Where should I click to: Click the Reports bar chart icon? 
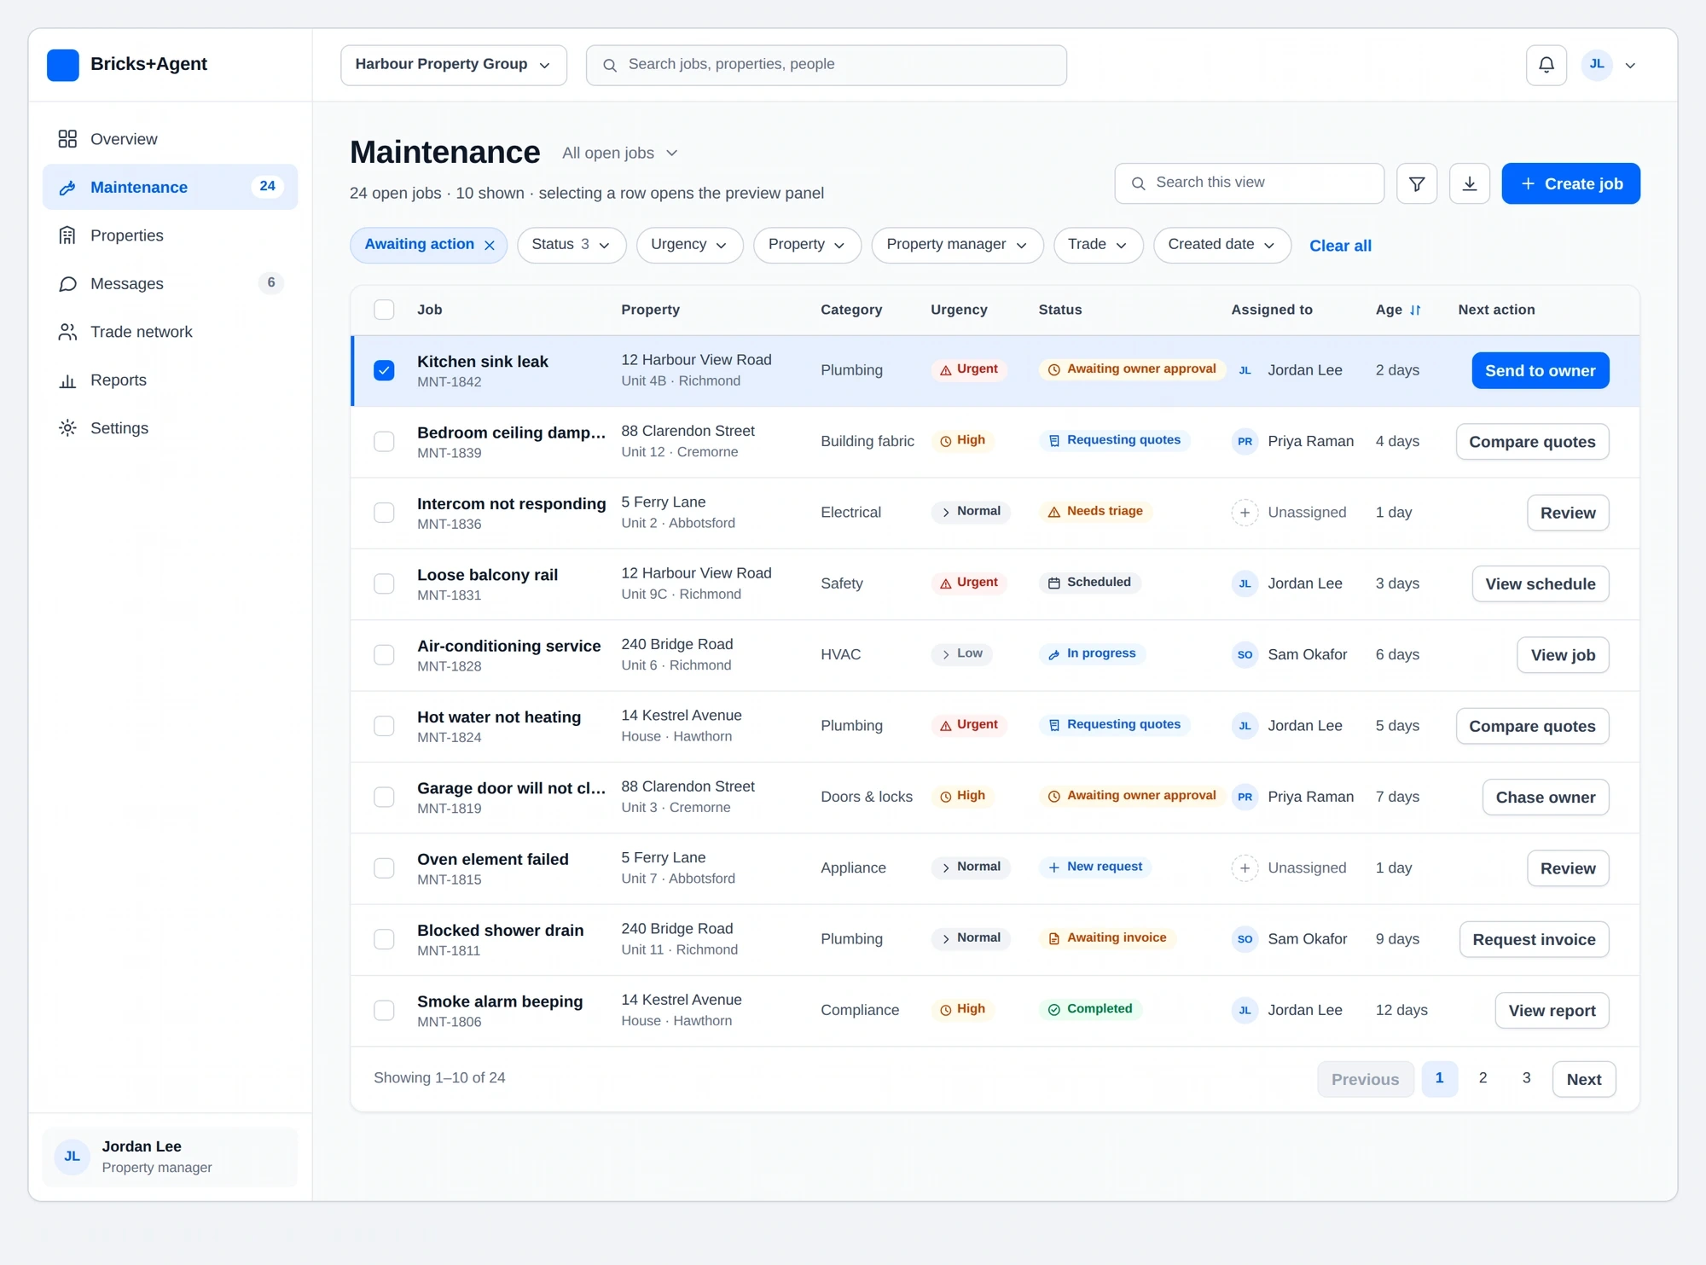67,380
